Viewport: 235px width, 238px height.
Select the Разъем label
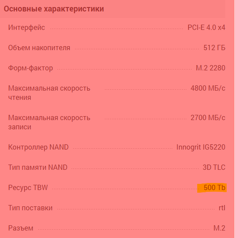(21, 228)
